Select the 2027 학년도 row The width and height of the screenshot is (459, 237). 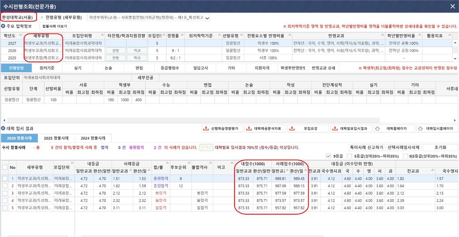pos(226,43)
